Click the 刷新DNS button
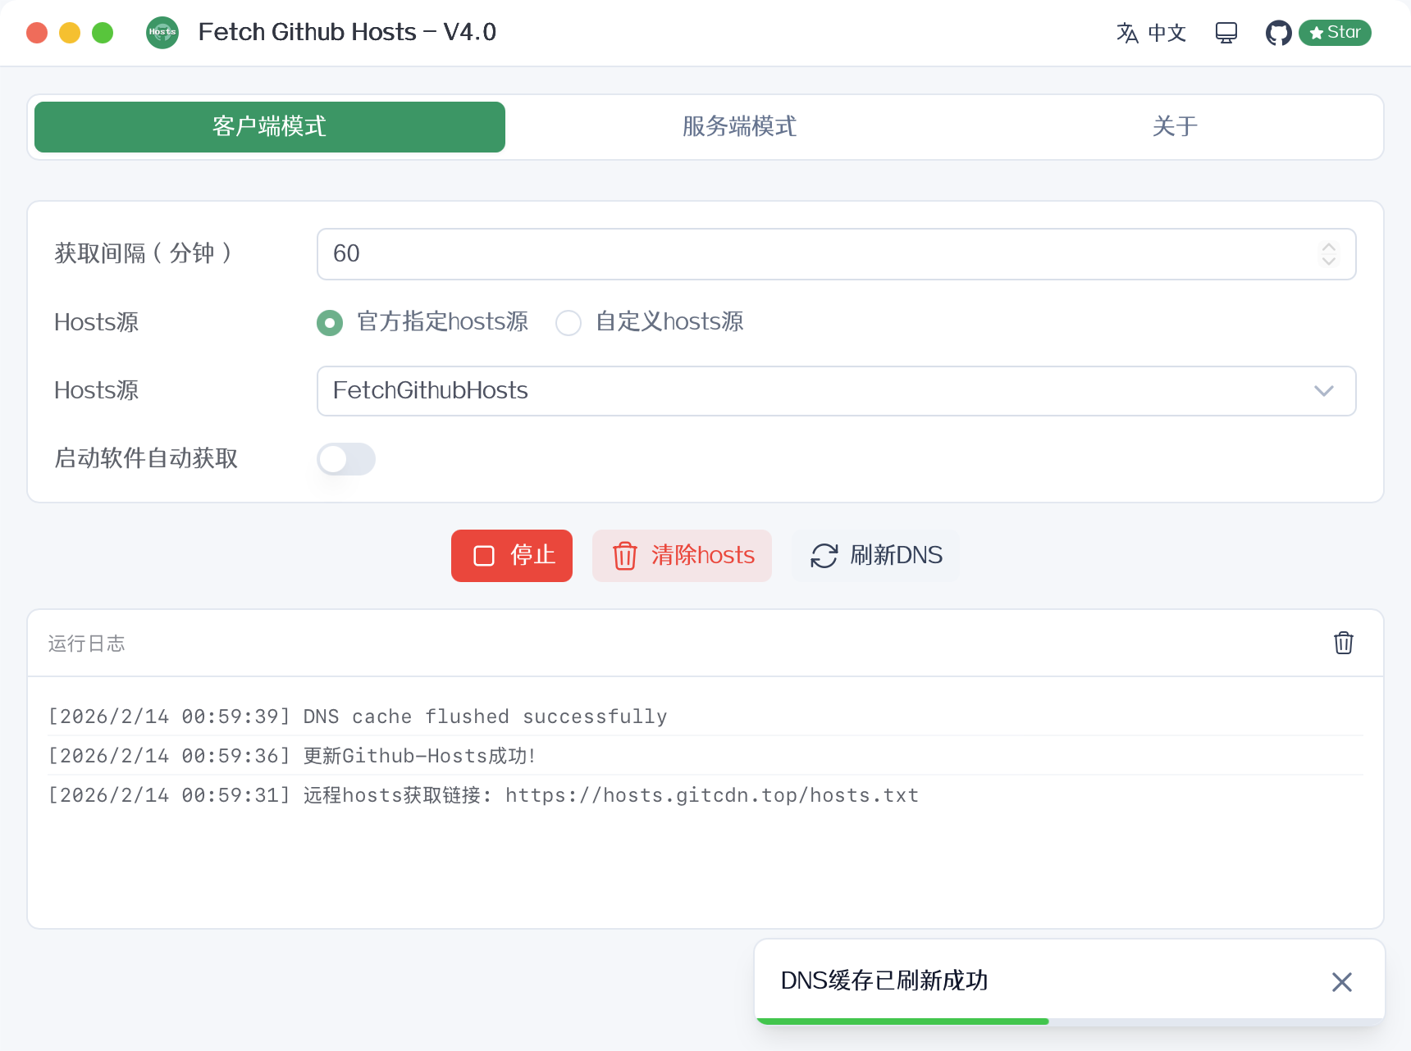 (x=875, y=556)
